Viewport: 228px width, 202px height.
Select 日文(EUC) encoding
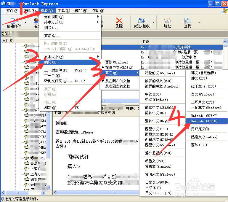163,188
